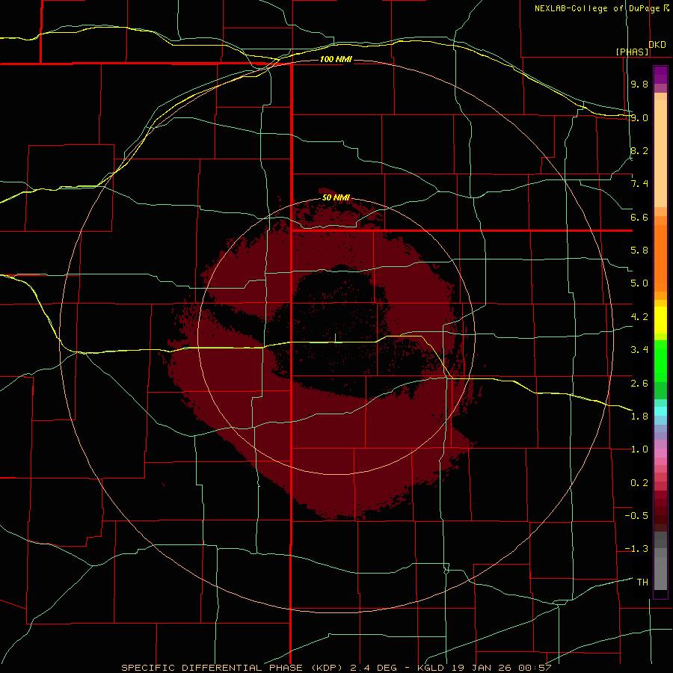673x673 pixels.
Task: Click the 7.4 legend label
Action: [639, 184]
